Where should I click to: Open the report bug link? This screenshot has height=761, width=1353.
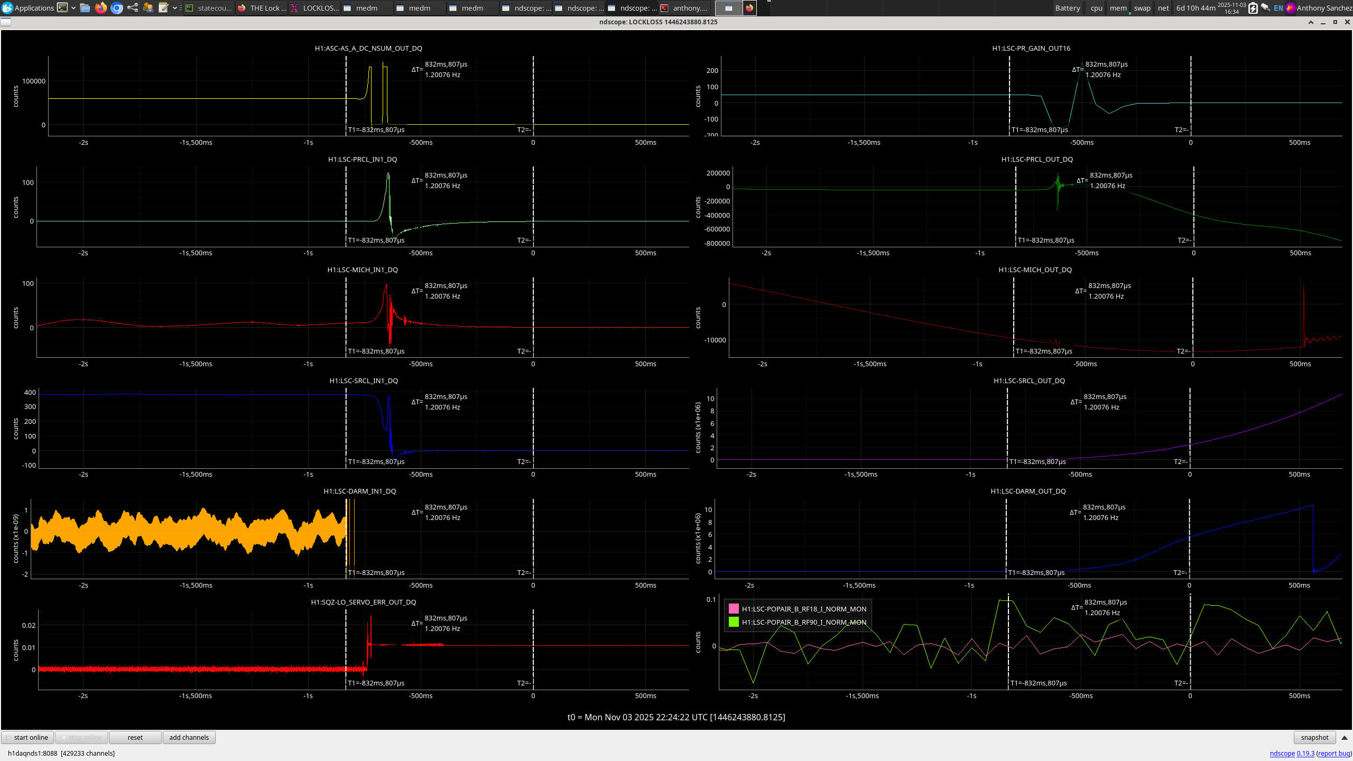click(1333, 753)
